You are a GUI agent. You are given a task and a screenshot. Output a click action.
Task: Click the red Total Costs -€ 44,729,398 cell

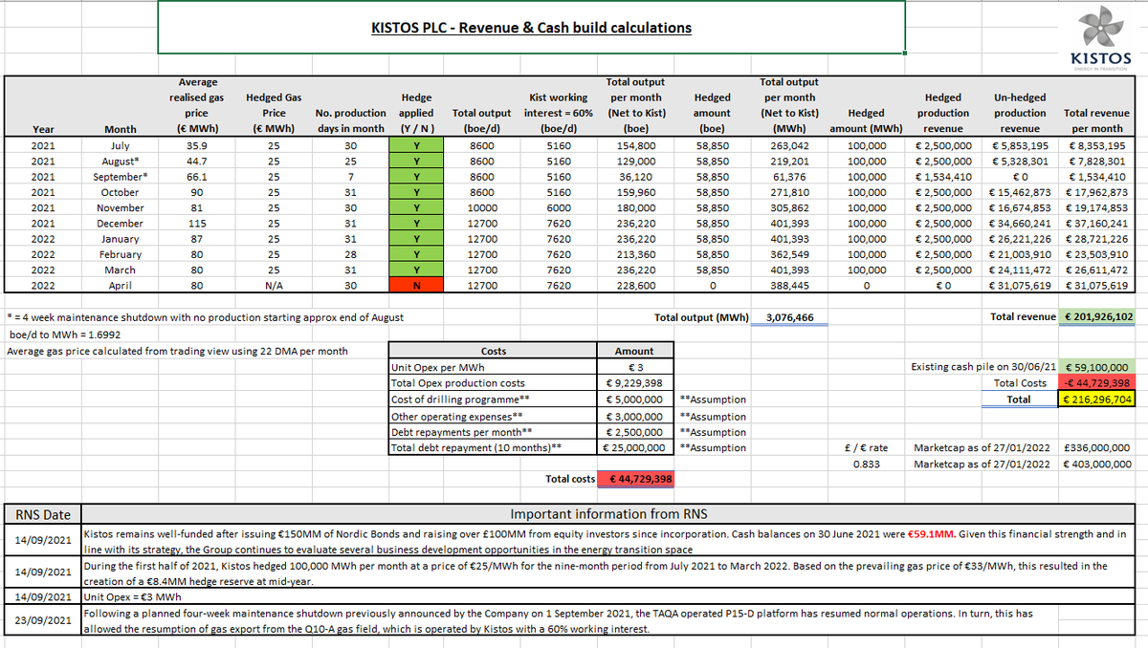pos(1096,383)
